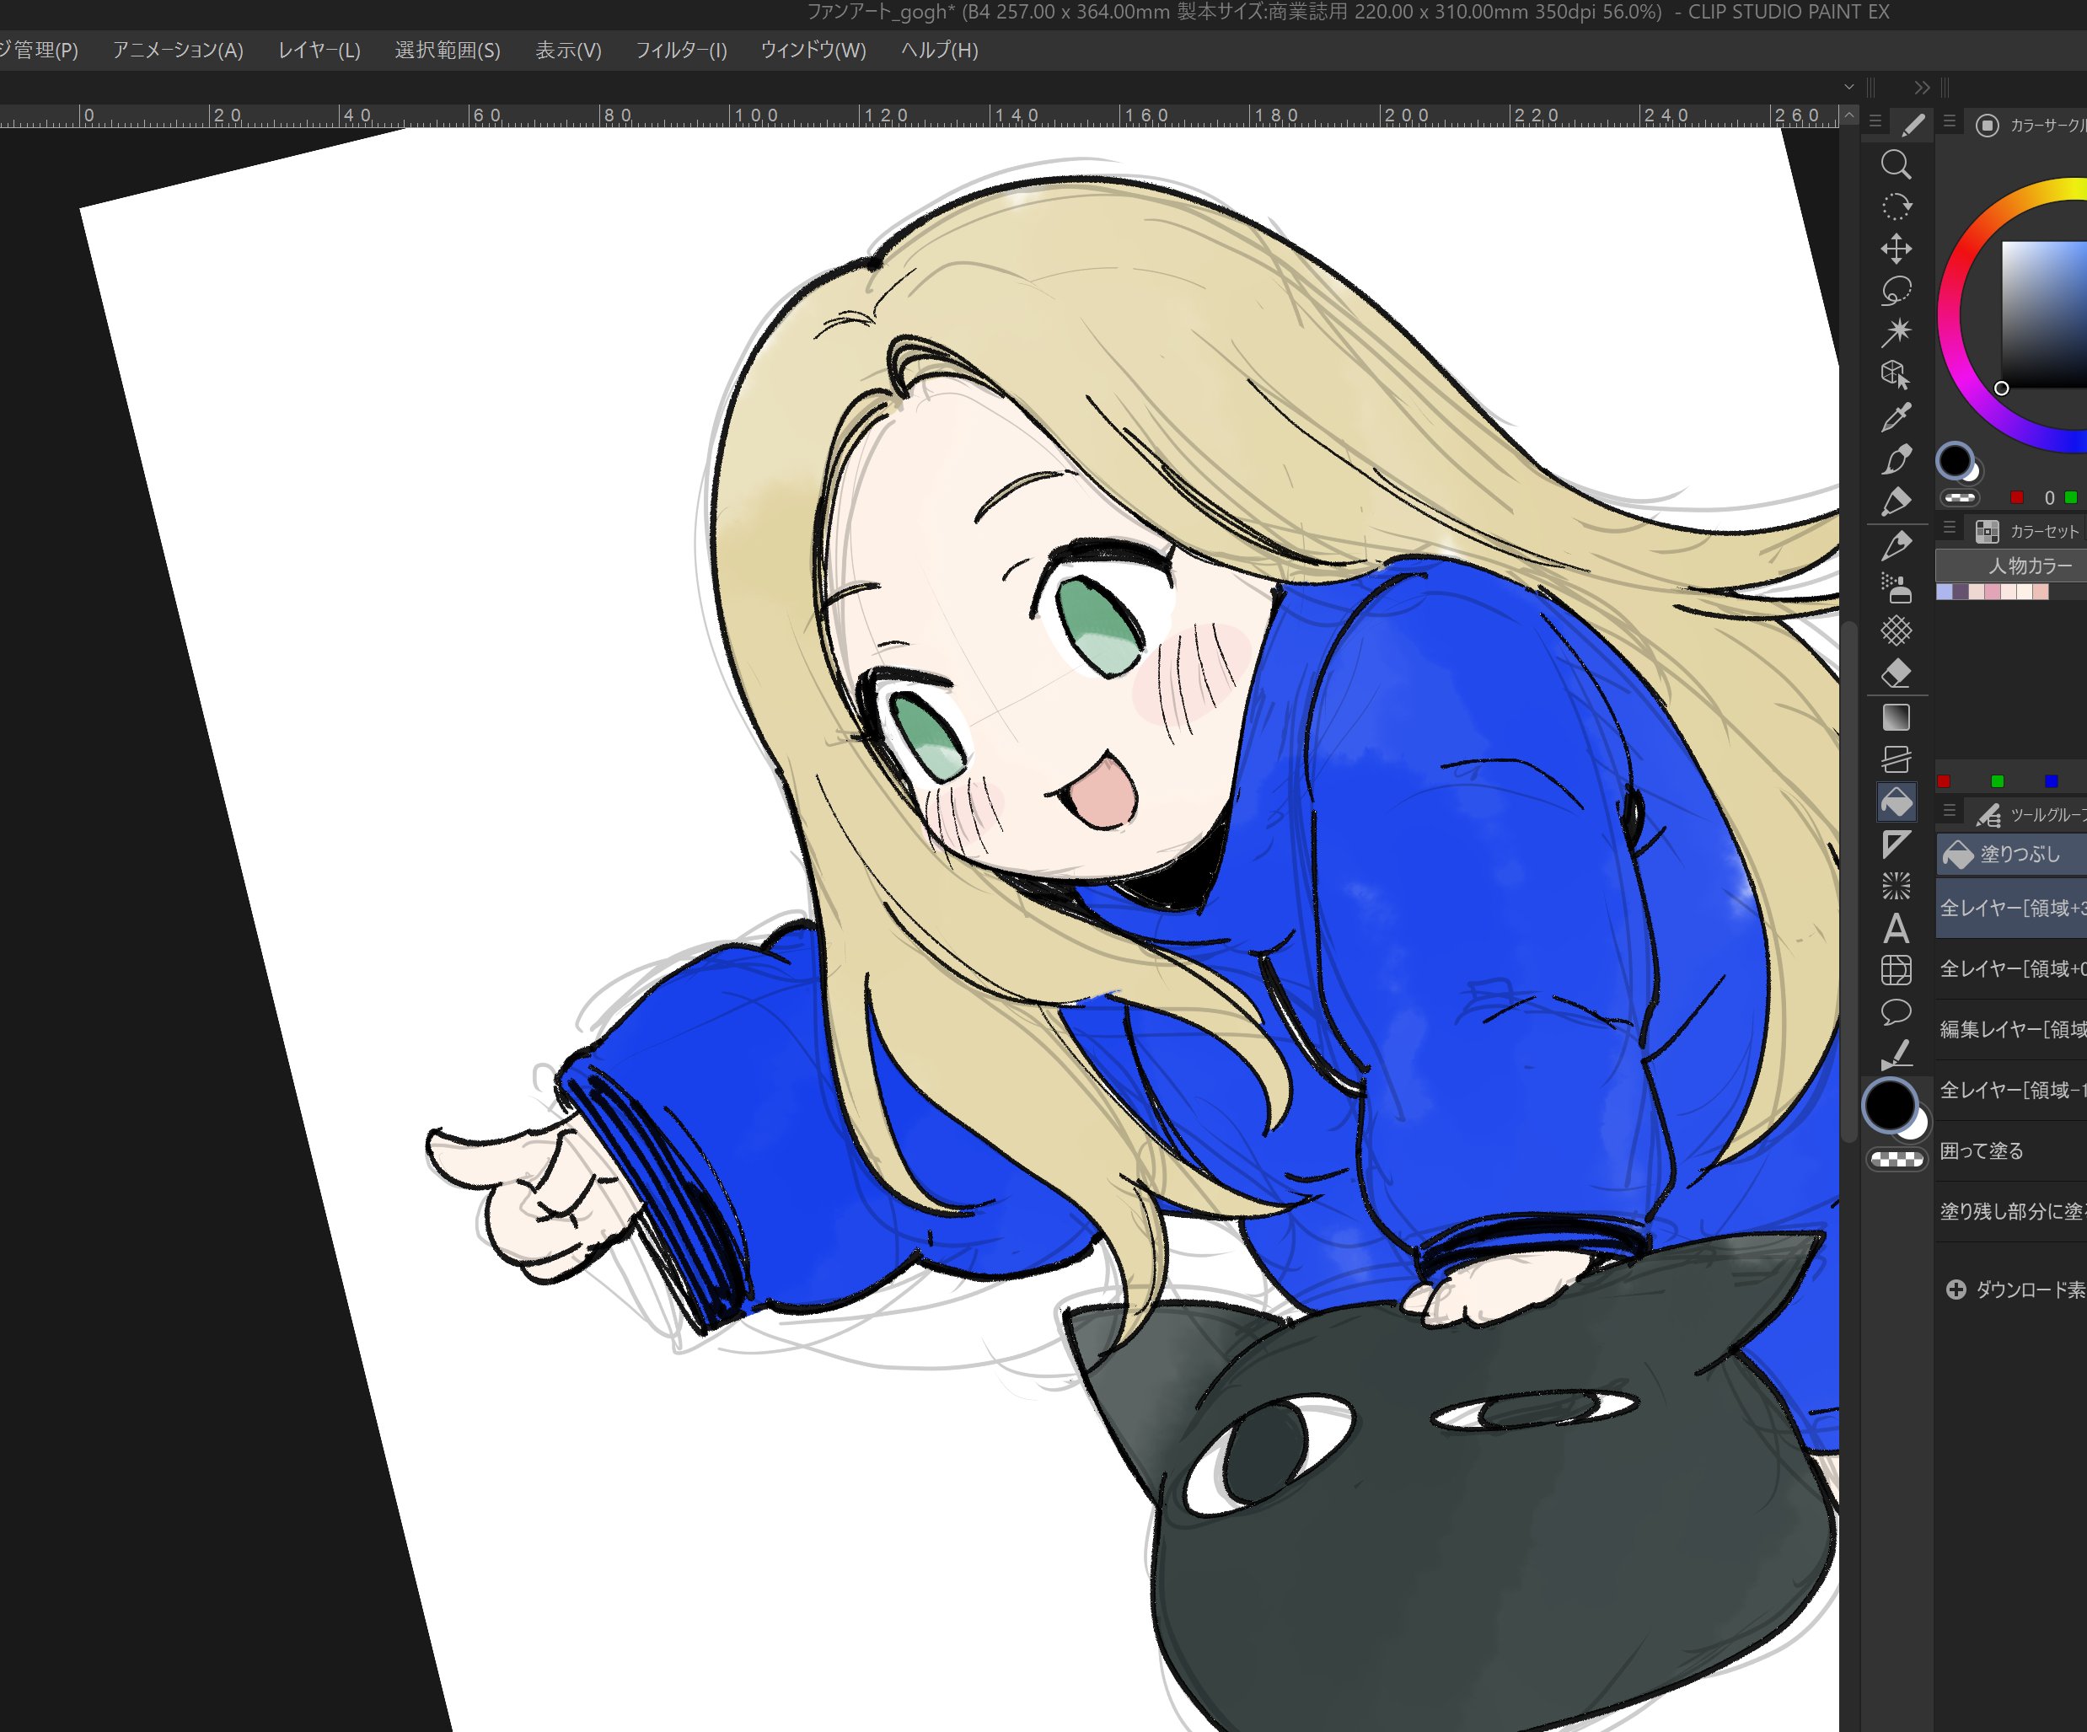This screenshot has height=1732, width=2087.
Task: Select the Lasso selection tool
Action: tap(1895, 290)
